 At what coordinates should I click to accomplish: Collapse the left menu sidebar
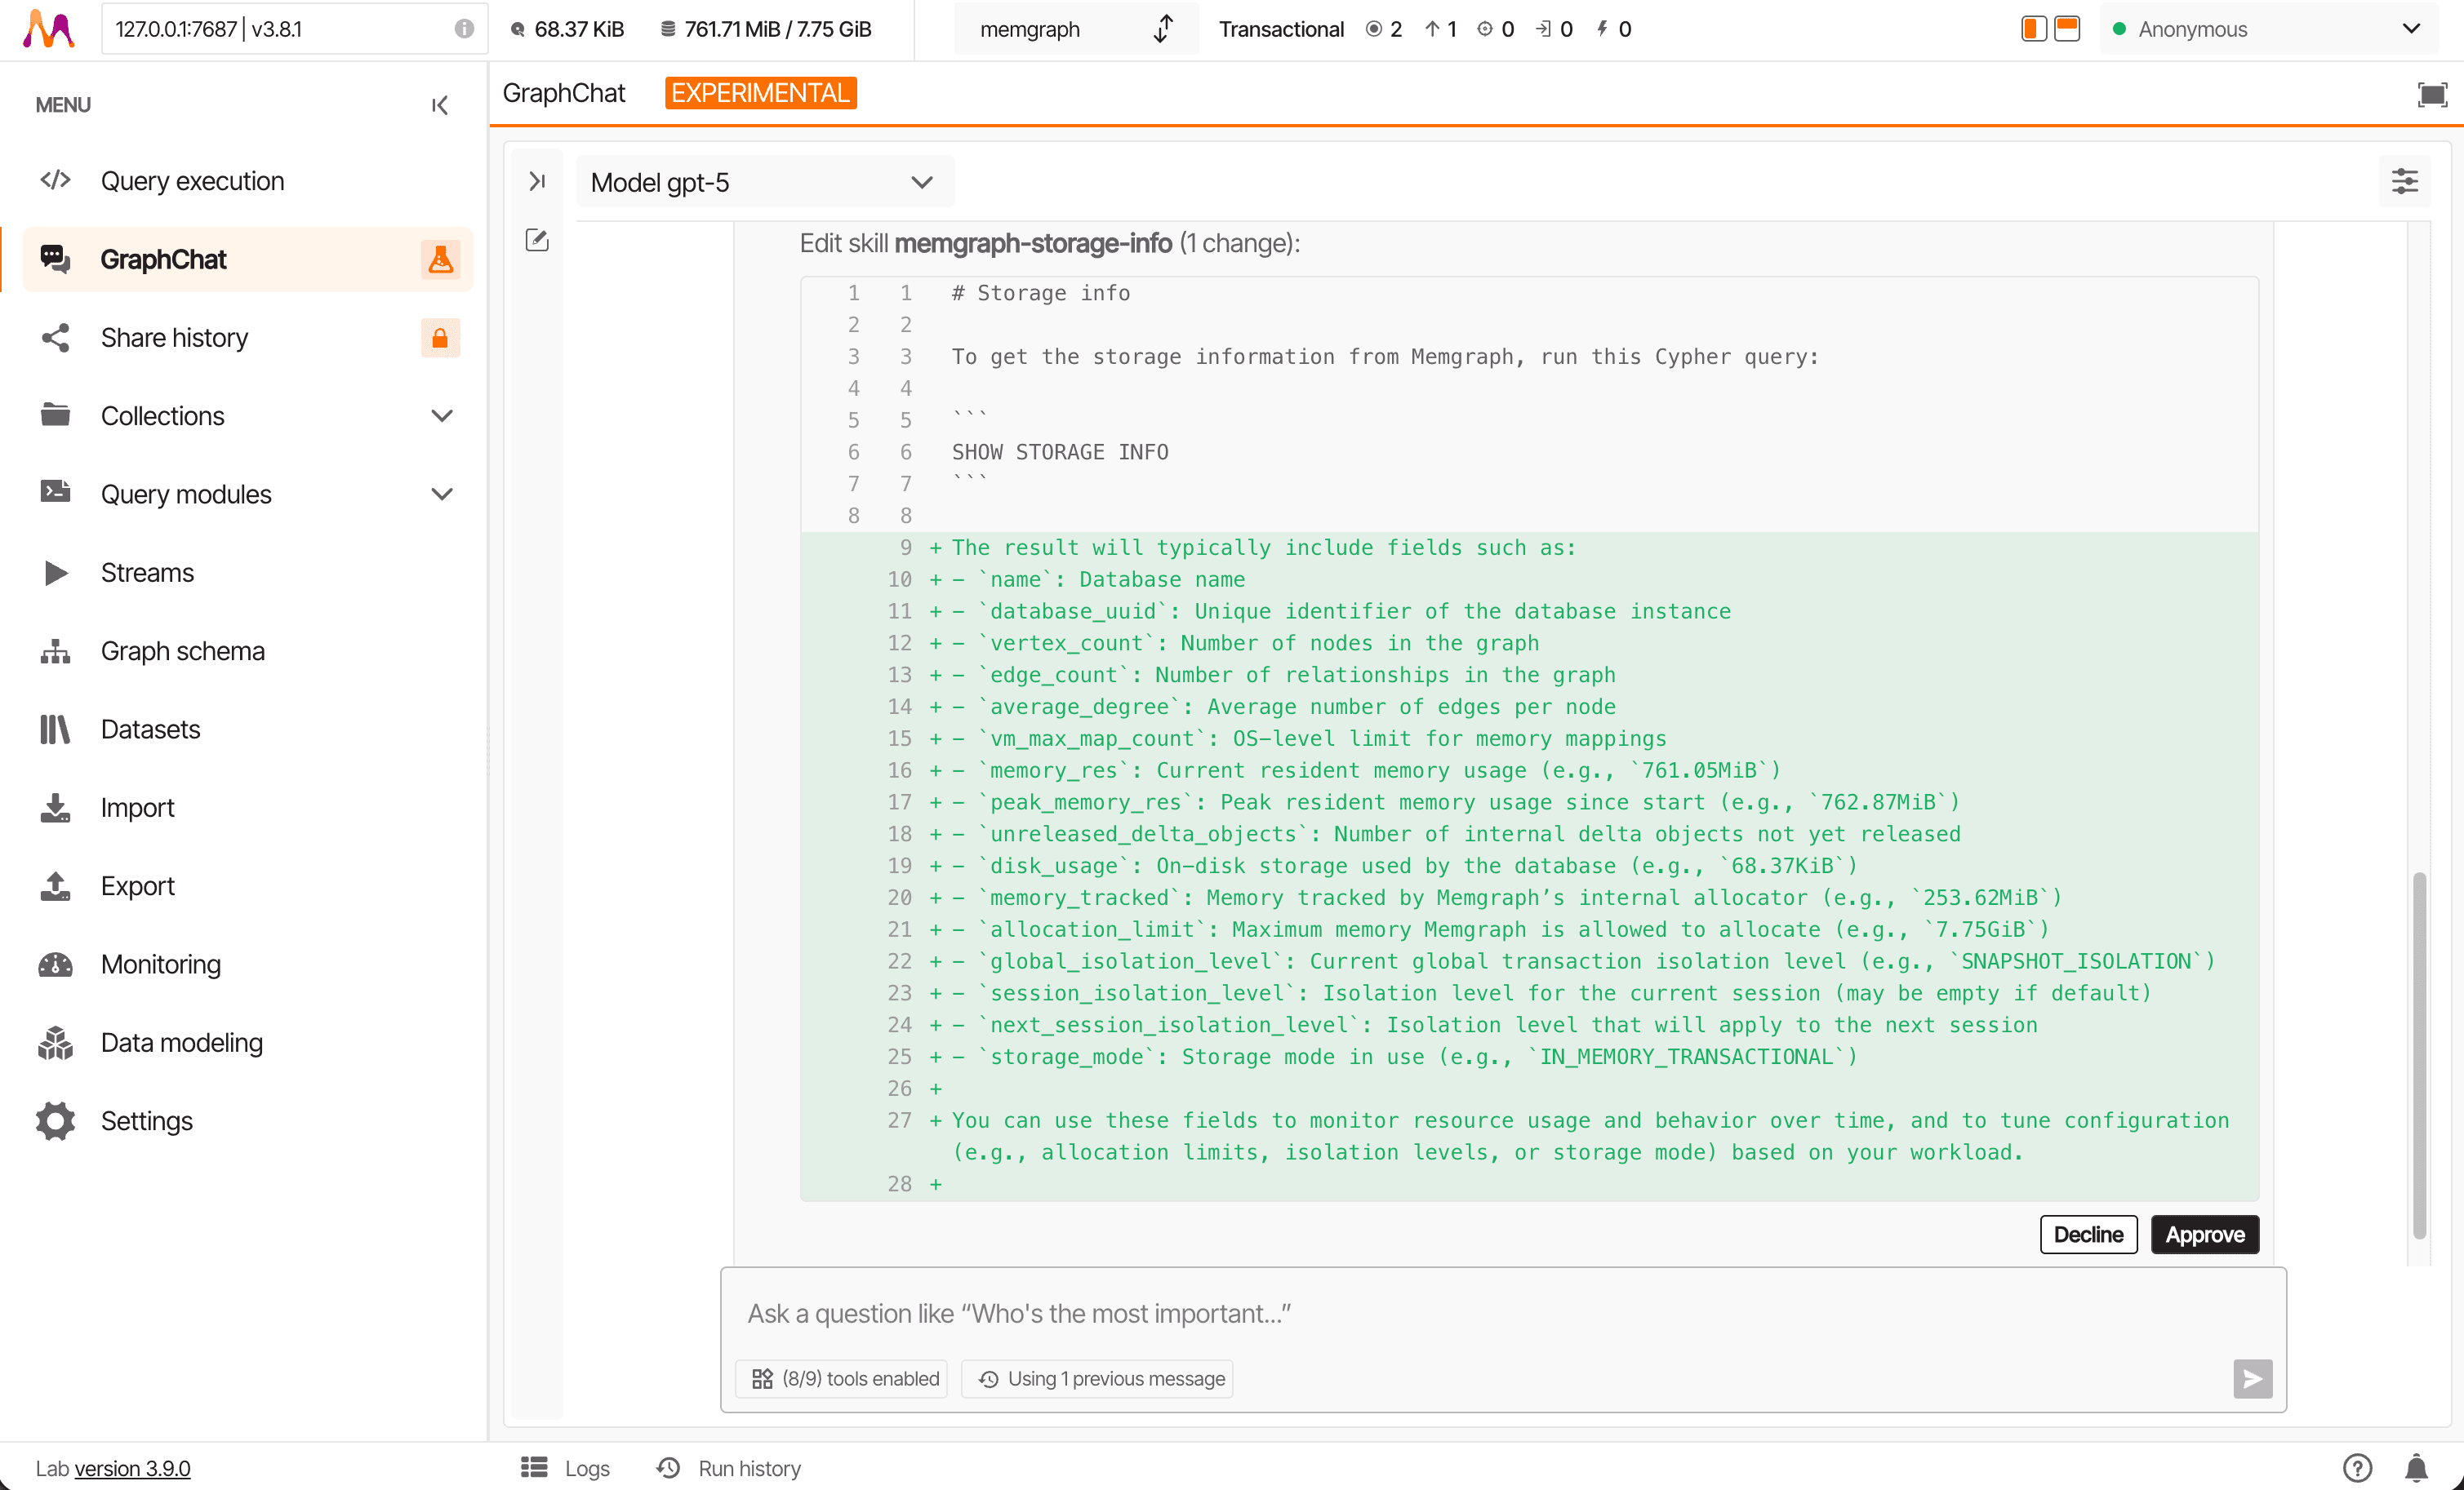click(439, 105)
